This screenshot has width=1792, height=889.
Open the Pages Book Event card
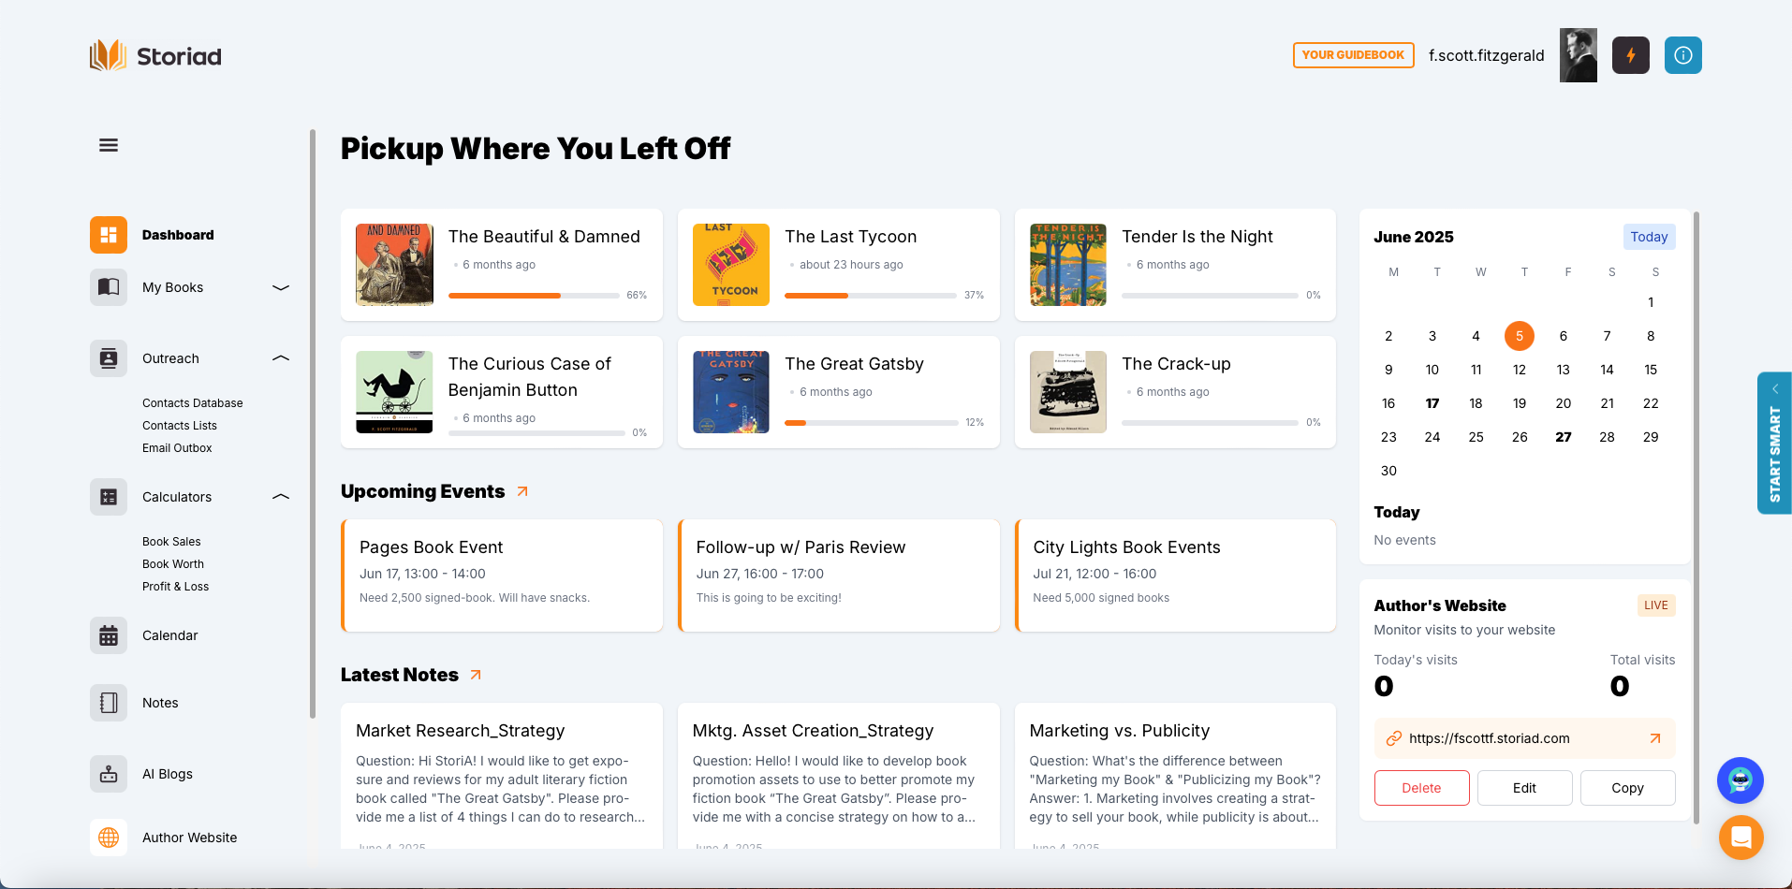(502, 576)
